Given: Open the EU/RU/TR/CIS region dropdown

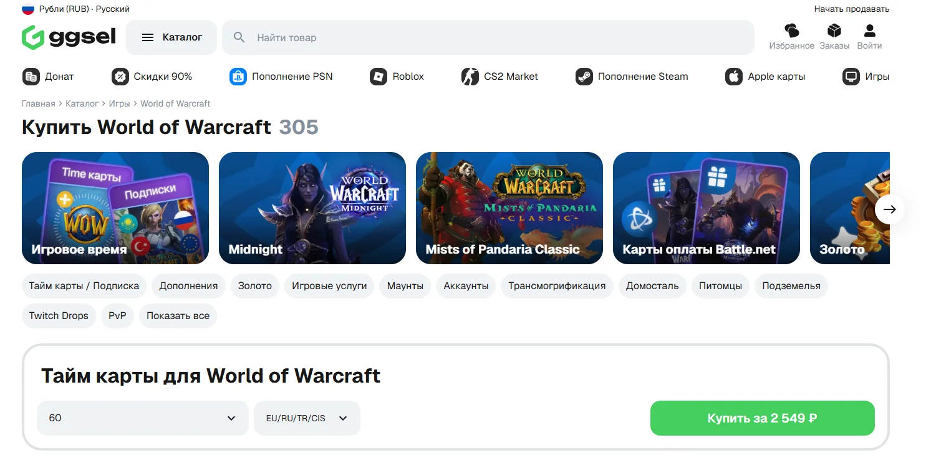Looking at the screenshot, I should click(307, 418).
